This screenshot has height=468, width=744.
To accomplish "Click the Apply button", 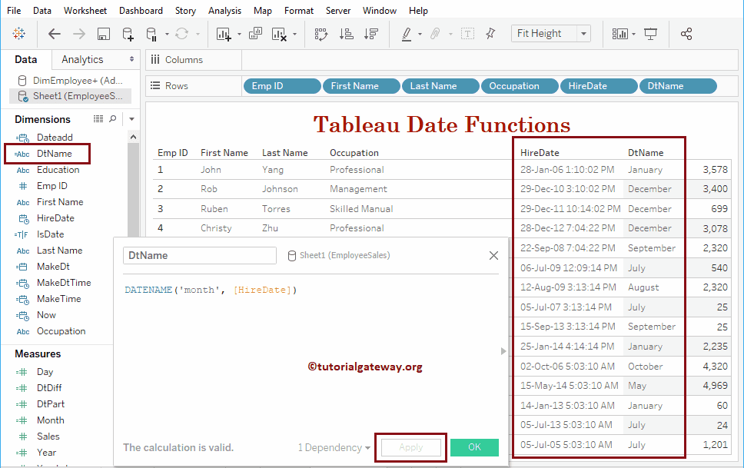I will (411, 447).
